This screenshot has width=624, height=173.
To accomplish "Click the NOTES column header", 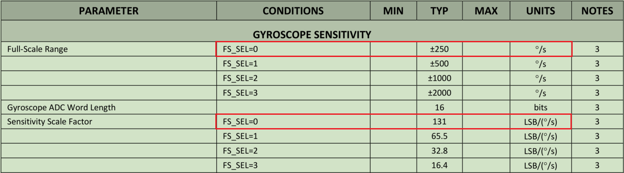I will click(597, 11).
